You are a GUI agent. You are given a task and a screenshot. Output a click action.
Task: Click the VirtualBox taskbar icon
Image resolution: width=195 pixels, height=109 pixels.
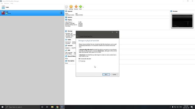click(62, 107)
